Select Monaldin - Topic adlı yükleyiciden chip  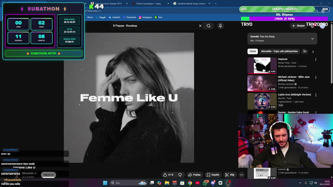(280, 51)
